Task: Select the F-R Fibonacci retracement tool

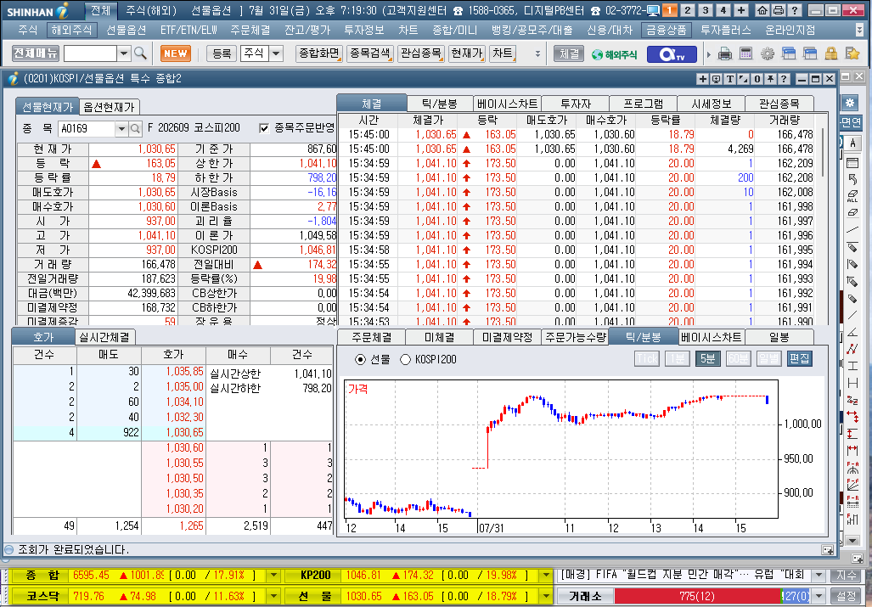Action: 852,501
